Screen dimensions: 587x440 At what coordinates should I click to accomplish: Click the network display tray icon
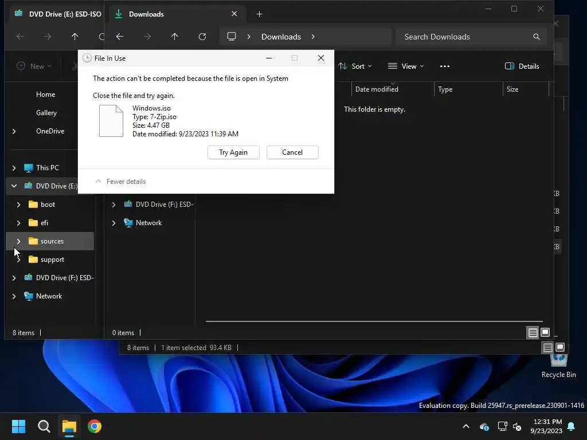(502, 426)
